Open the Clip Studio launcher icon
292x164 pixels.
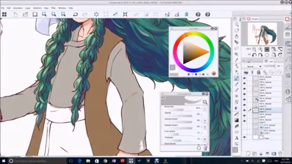pyautogui.click(x=4, y=14)
